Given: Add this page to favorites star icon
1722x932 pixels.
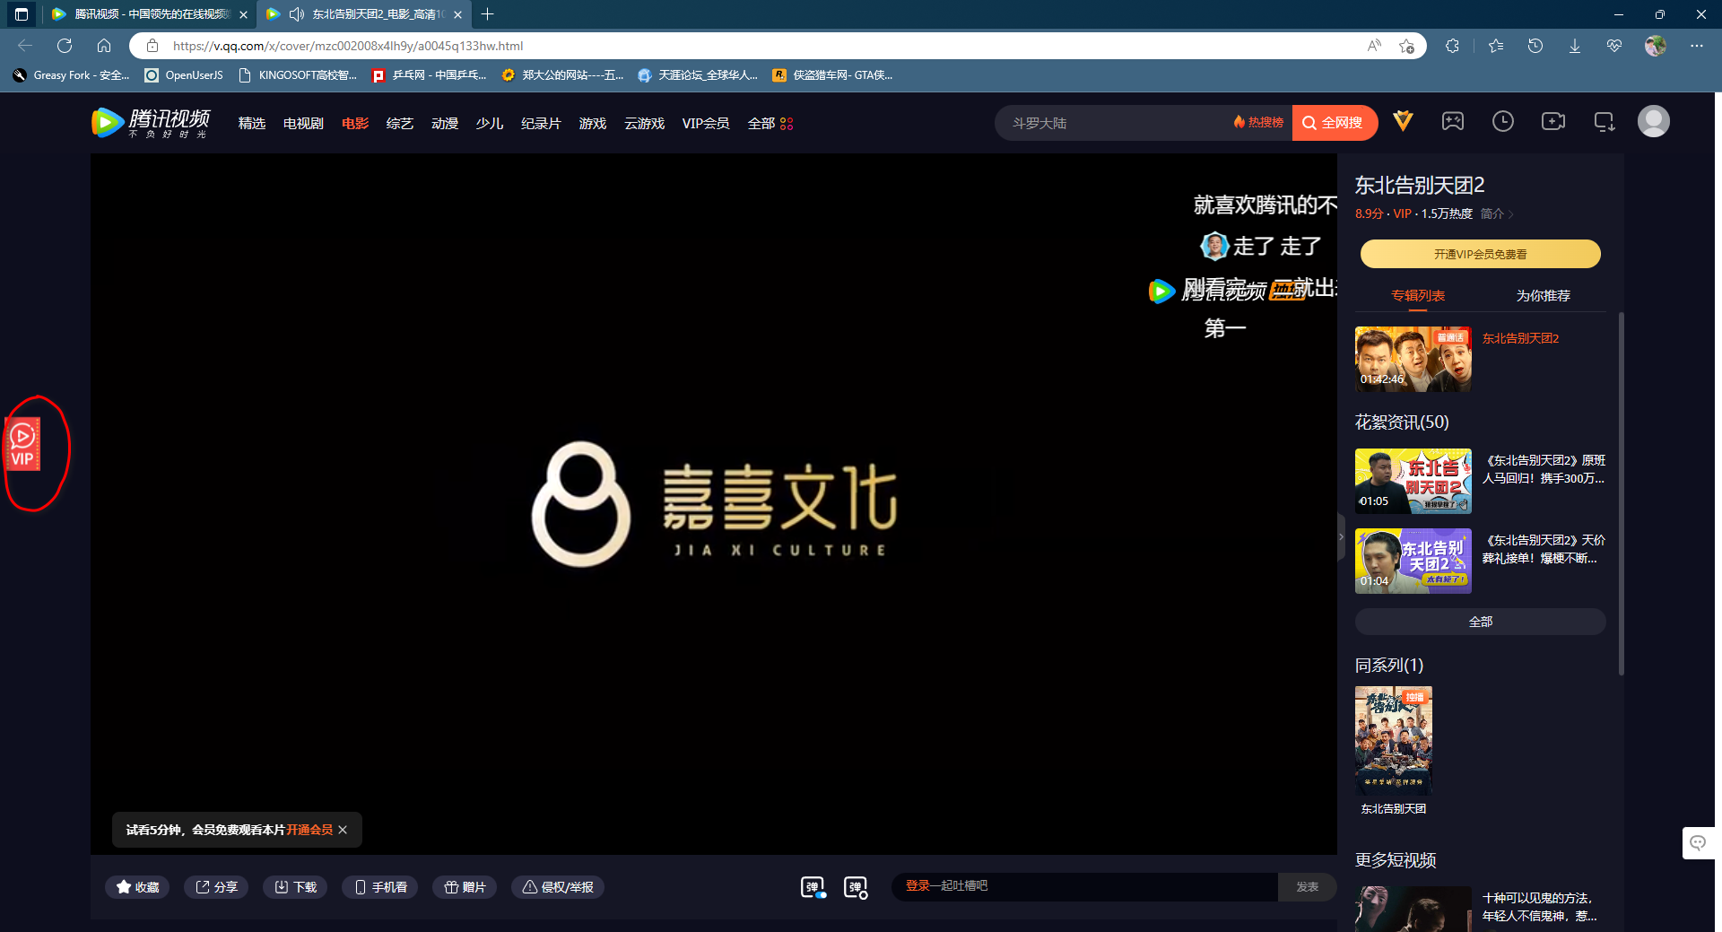Looking at the screenshot, I should tap(1406, 46).
